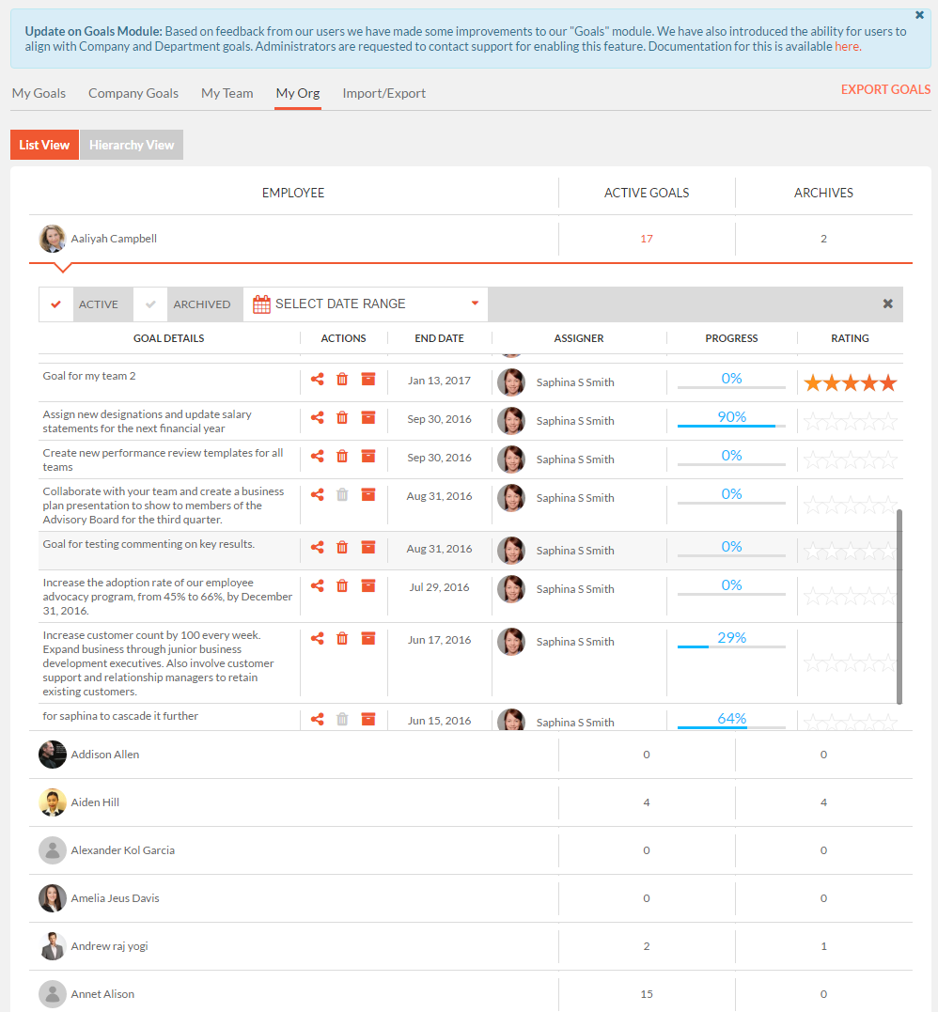Click the 0% progress for Goal for my team 2

(x=731, y=379)
